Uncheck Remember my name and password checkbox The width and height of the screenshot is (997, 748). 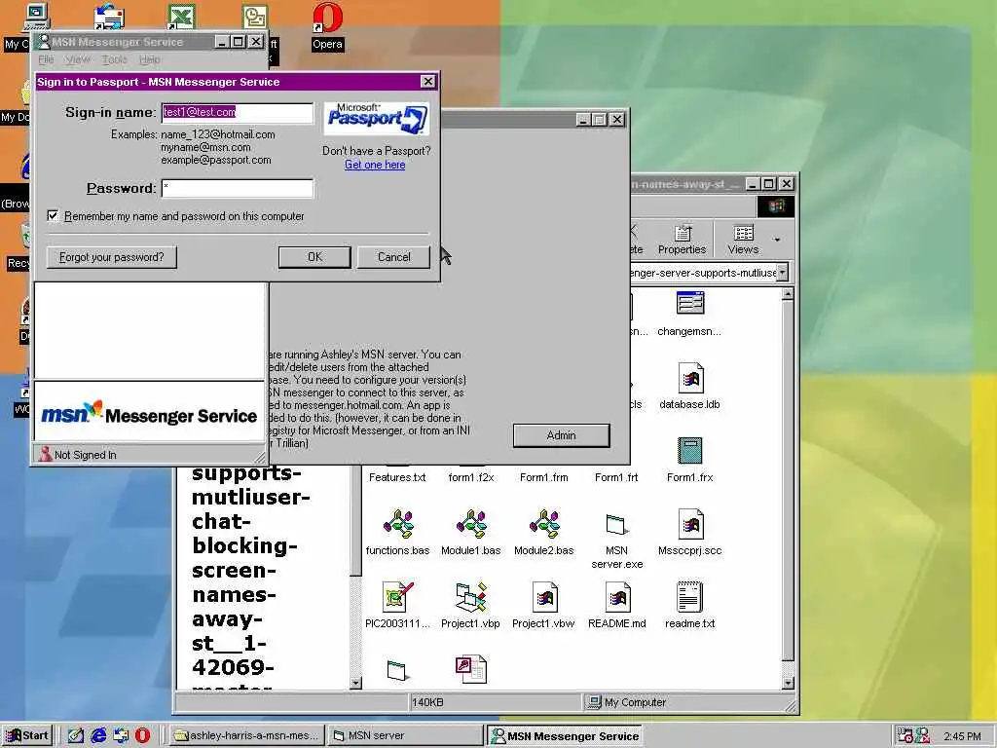coord(53,215)
